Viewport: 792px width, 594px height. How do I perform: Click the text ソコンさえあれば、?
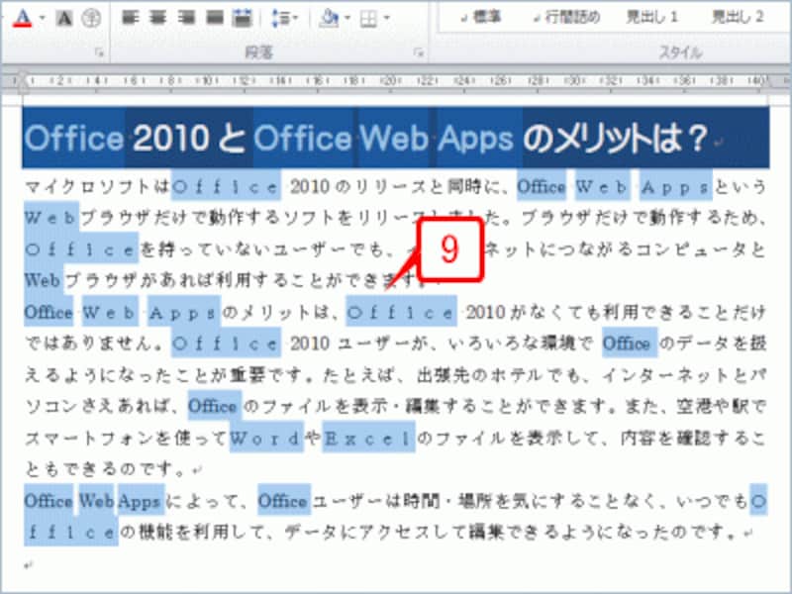[103, 407]
